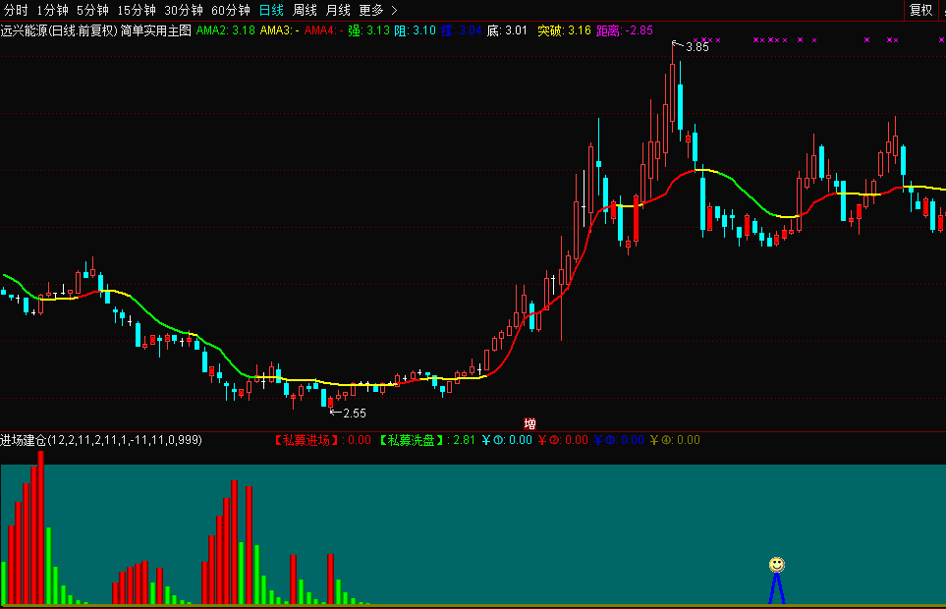Switch to the 分时 intraday tab
The image size is (946, 609).
[17, 10]
